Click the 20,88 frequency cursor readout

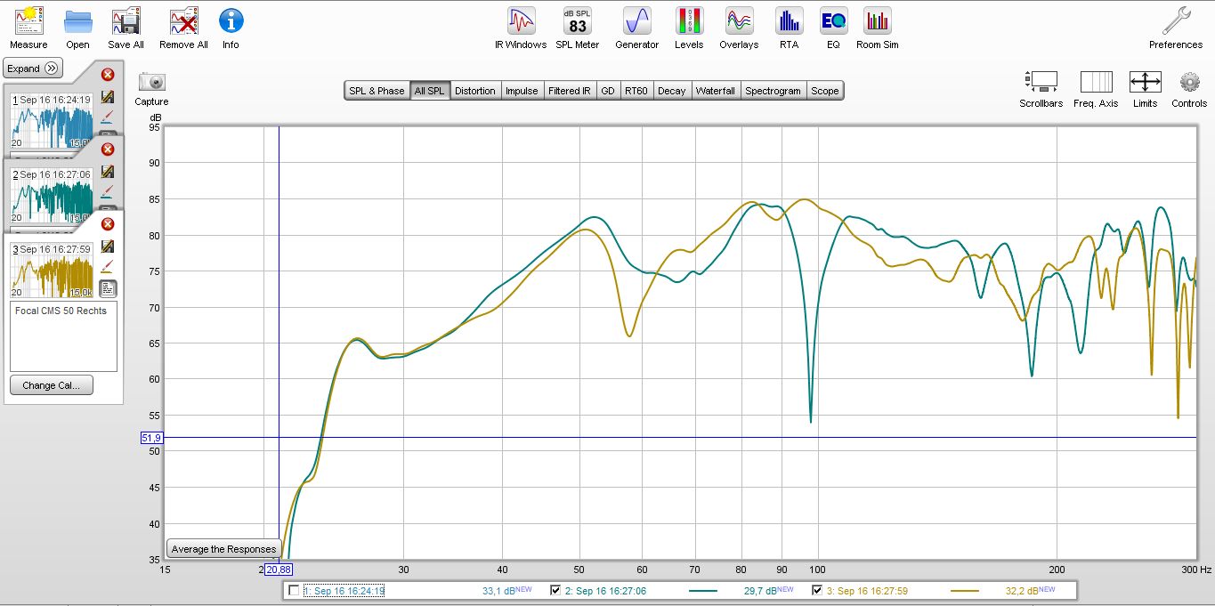pos(278,570)
